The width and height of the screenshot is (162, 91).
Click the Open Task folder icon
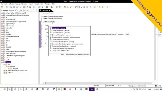(68, 7)
